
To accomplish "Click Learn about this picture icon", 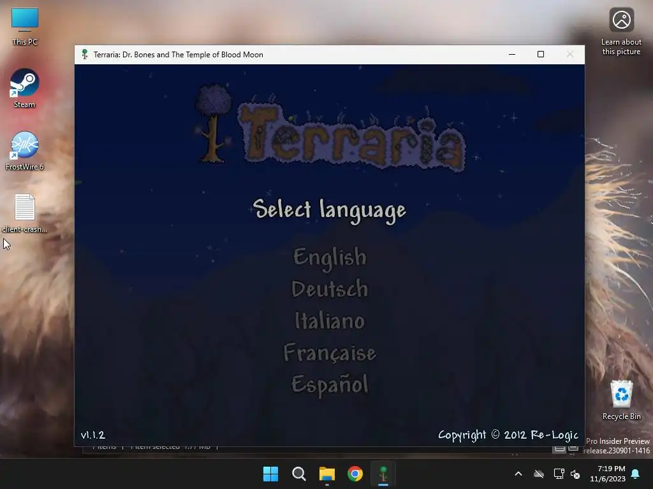I will [x=621, y=31].
